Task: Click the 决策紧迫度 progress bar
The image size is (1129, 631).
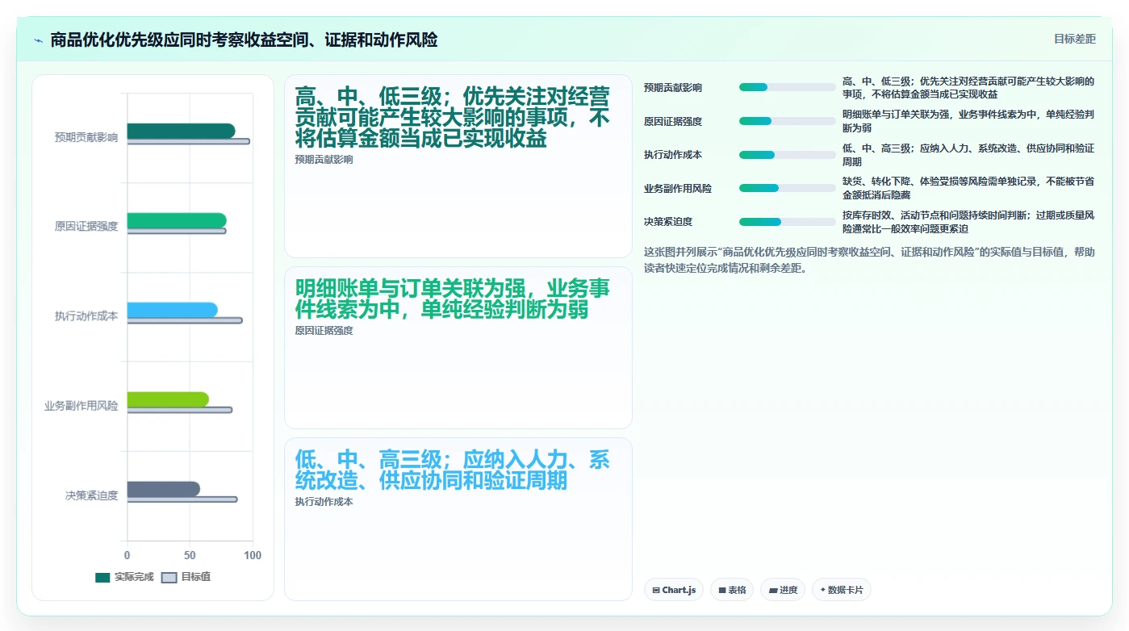Action: tap(788, 222)
